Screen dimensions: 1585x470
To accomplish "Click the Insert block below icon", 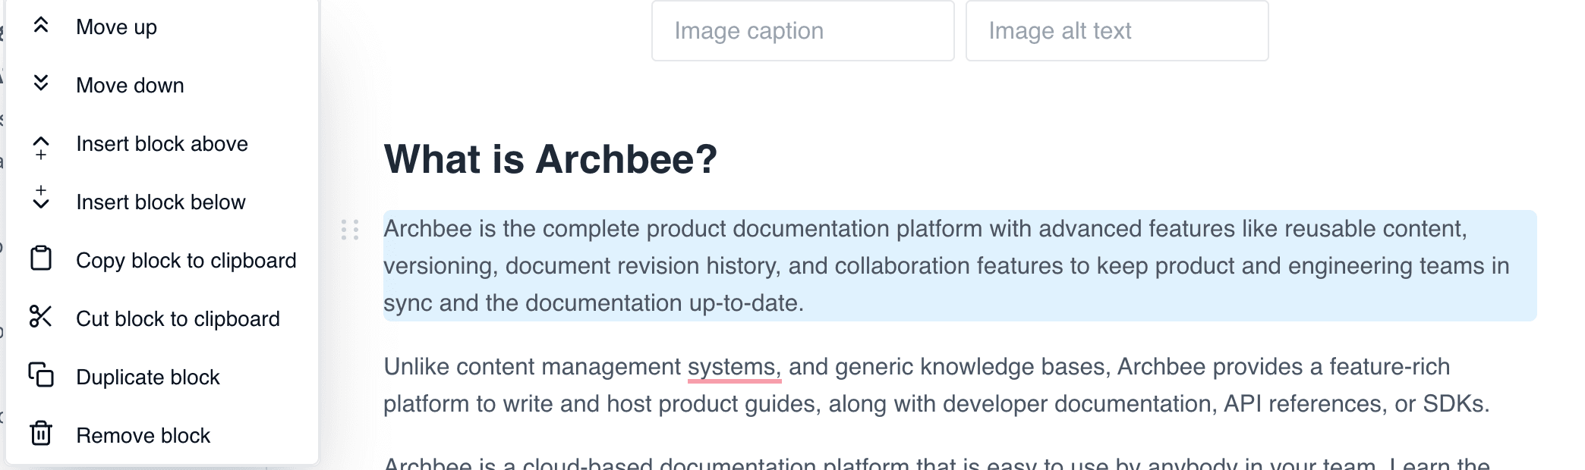I will pyautogui.click(x=41, y=197).
